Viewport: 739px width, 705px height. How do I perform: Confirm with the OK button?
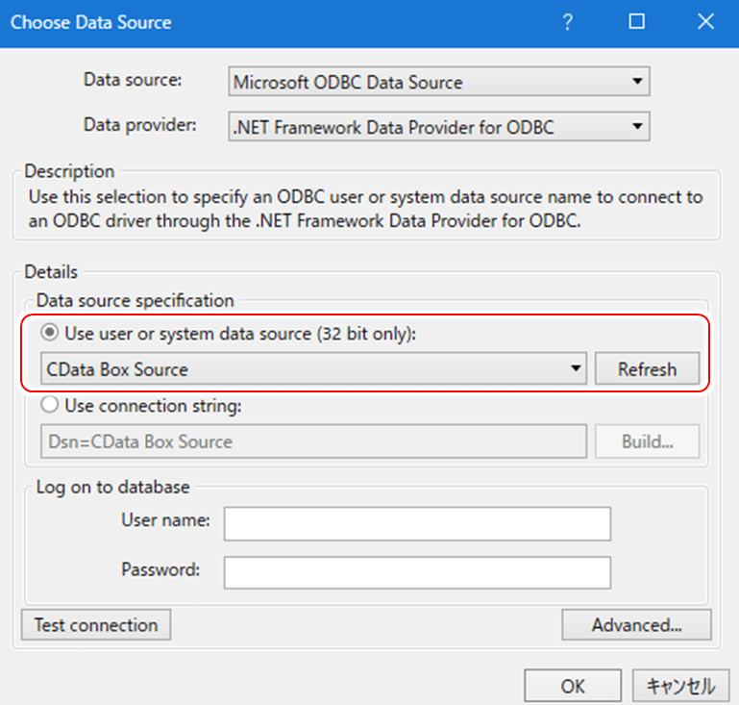point(573,687)
